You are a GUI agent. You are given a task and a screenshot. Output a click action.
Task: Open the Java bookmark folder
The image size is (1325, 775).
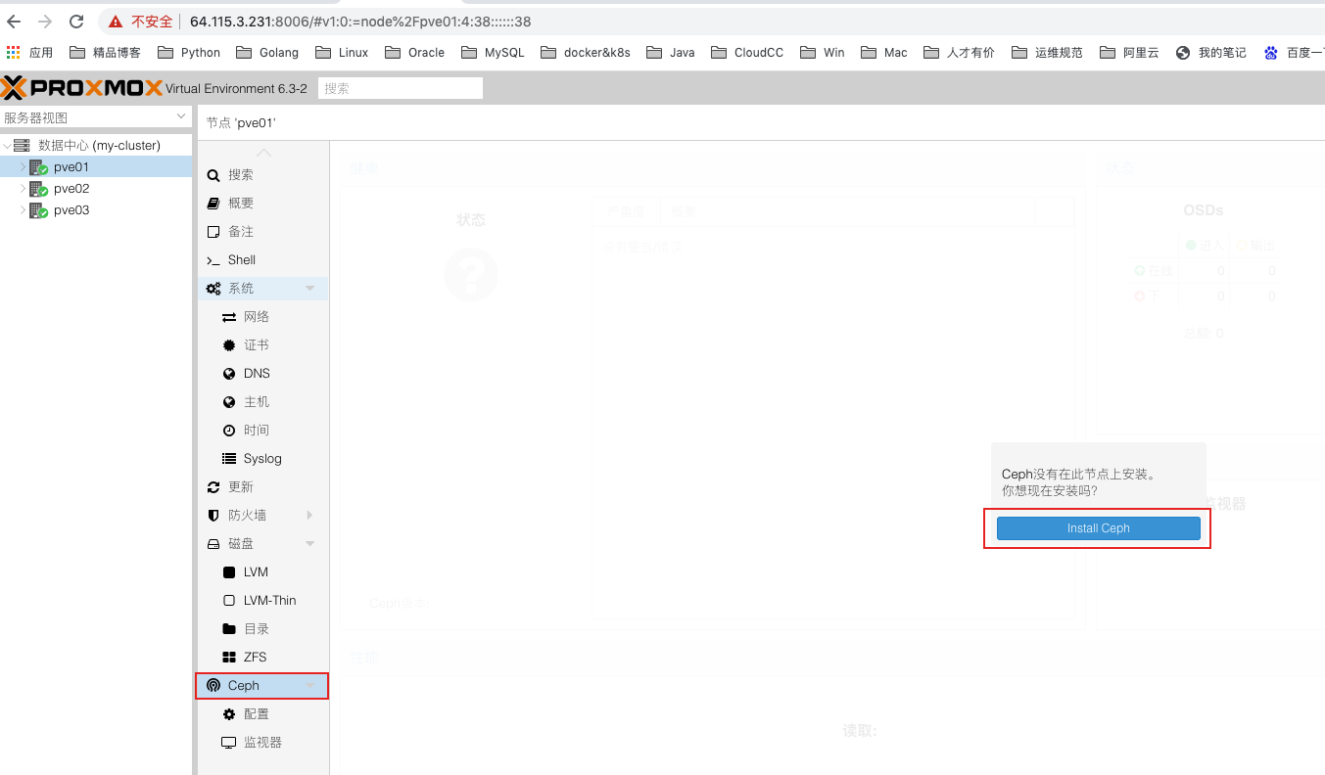(x=671, y=53)
